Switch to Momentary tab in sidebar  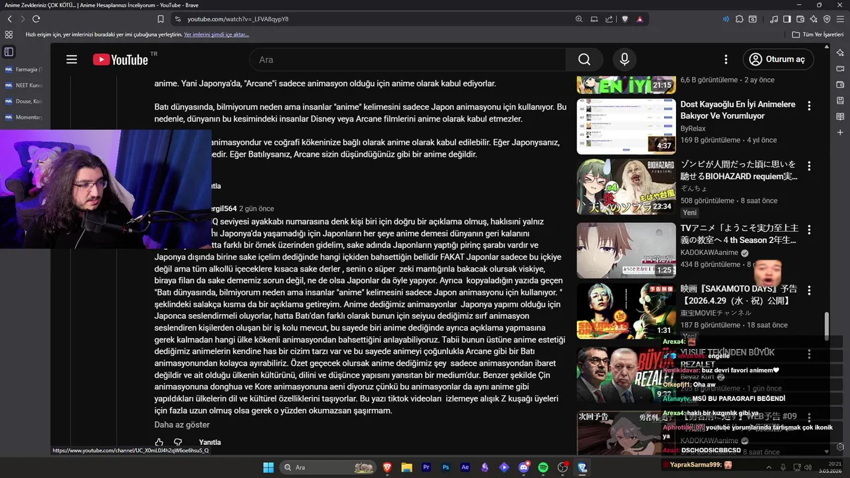coord(24,117)
